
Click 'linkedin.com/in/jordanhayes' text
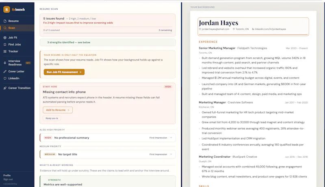tap(270, 29)
